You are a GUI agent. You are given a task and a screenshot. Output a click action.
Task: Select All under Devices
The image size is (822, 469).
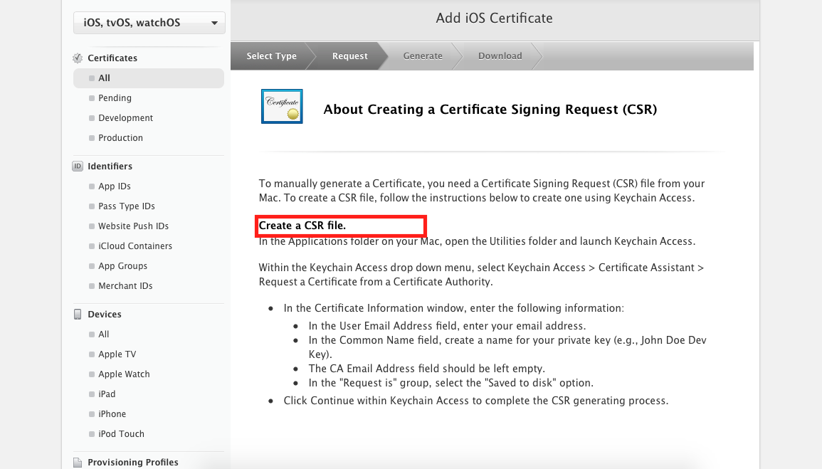coord(104,334)
